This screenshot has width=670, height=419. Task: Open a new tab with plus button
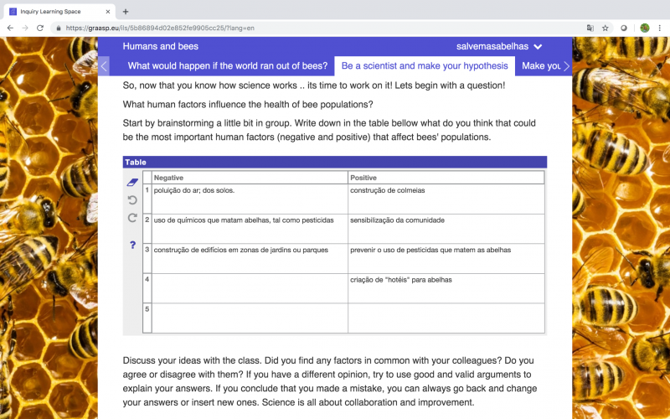tap(126, 12)
